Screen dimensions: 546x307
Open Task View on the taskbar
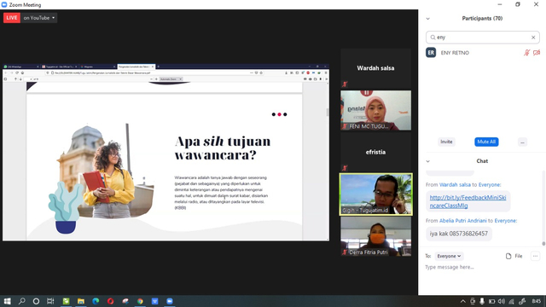tap(50, 301)
